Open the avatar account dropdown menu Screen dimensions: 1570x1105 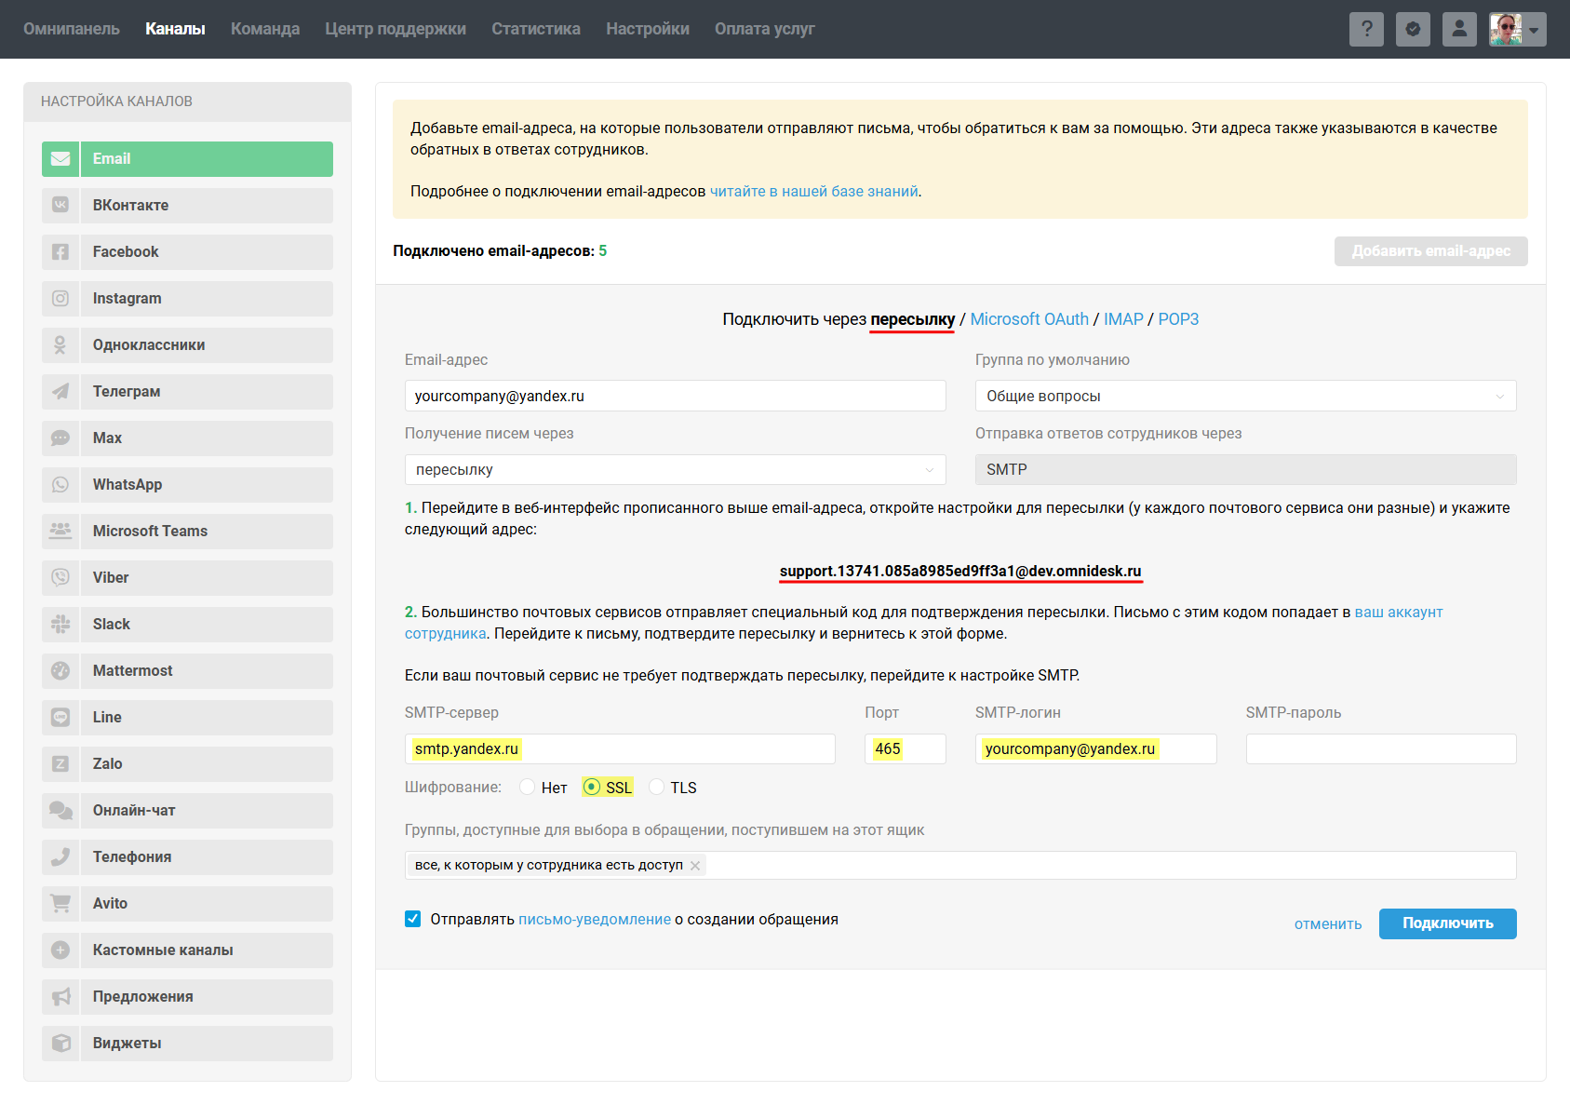[x=1517, y=29]
